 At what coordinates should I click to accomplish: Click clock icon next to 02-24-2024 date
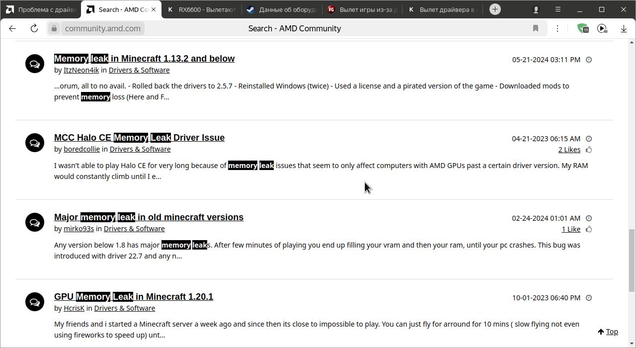tap(589, 218)
